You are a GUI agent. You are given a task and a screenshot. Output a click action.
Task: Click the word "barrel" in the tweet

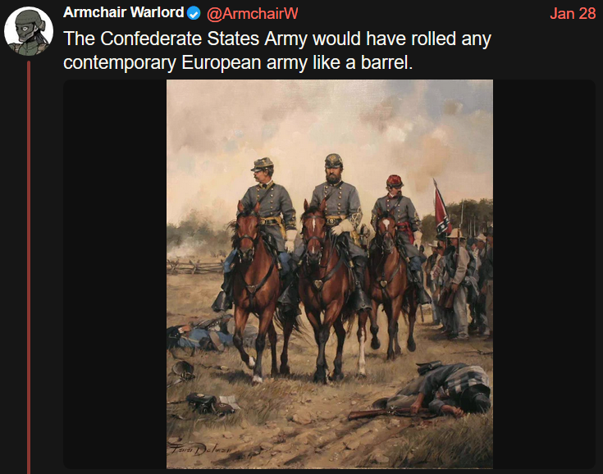point(385,61)
